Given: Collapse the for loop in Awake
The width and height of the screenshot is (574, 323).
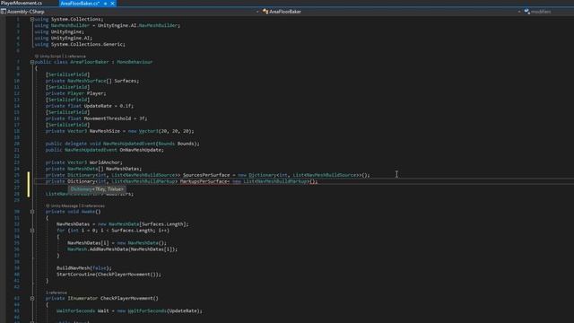Looking at the screenshot, I should (x=32, y=231).
